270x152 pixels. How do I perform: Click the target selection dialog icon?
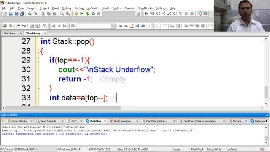[138, 14]
